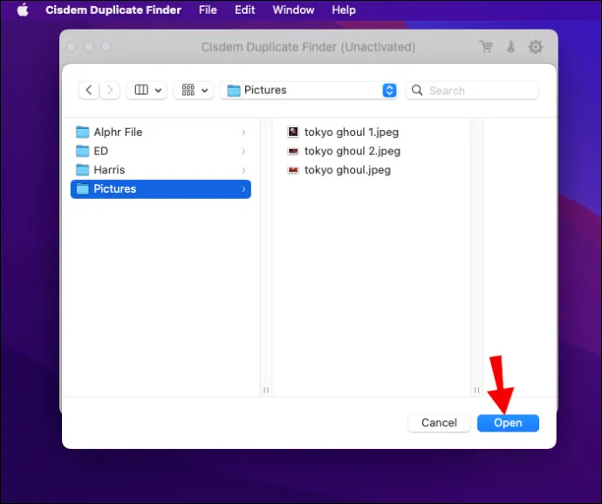Select the tokyo ghoul 1.jpeg thumbnail

coord(293,132)
